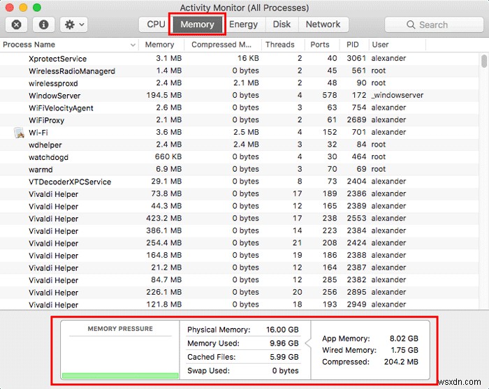Click the window's yellow minimize button

point(23,7)
